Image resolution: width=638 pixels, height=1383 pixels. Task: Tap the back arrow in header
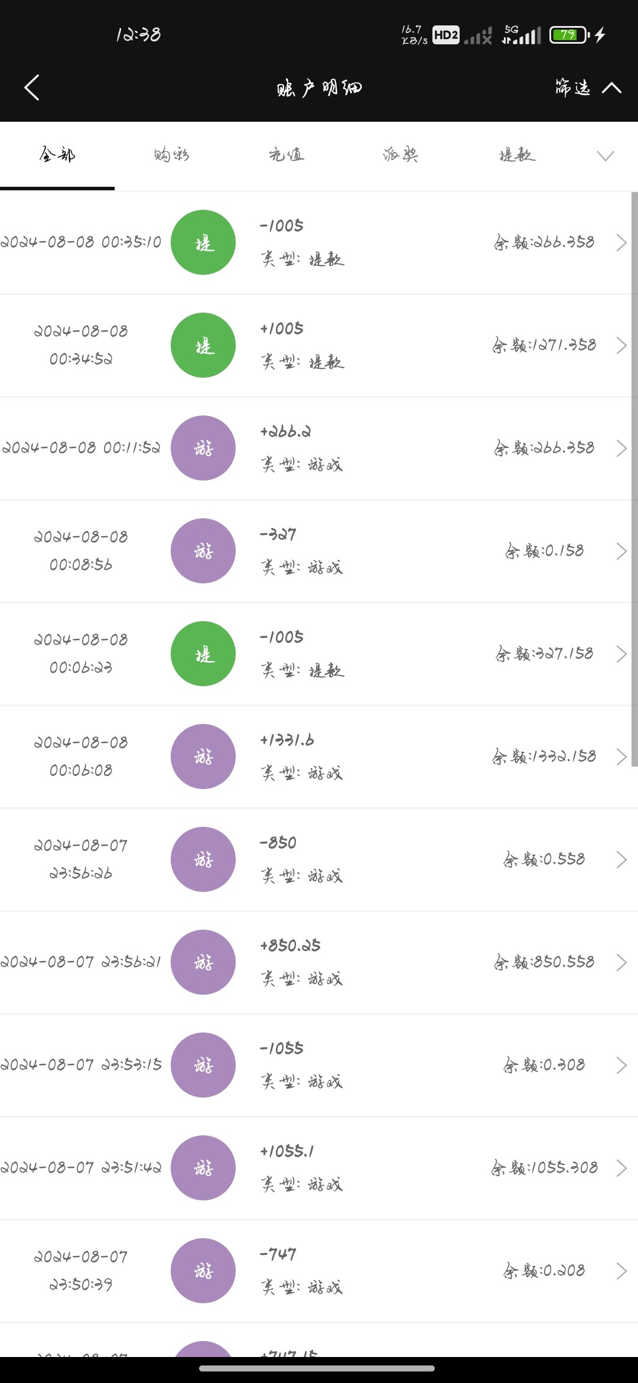click(32, 87)
